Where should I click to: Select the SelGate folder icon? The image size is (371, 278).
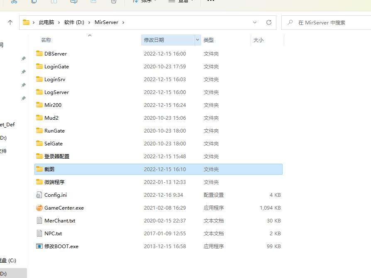click(39, 143)
